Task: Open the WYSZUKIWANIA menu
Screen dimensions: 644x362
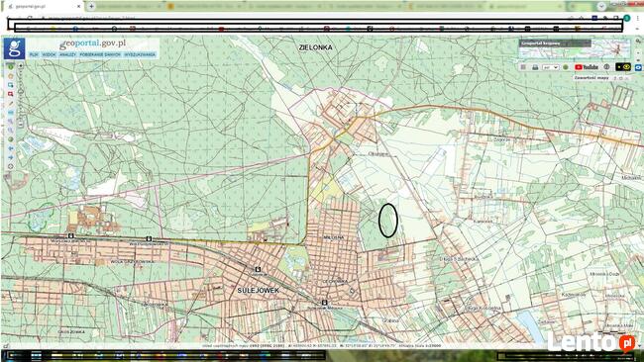Action: [x=140, y=54]
